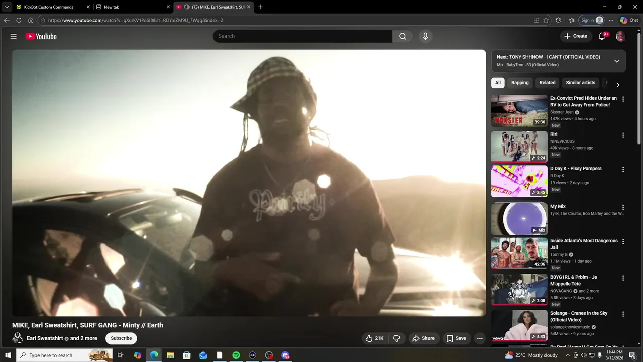This screenshot has height=362, width=643.
Task: Open the My Mix thumbnail
Action: click(519, 219)
